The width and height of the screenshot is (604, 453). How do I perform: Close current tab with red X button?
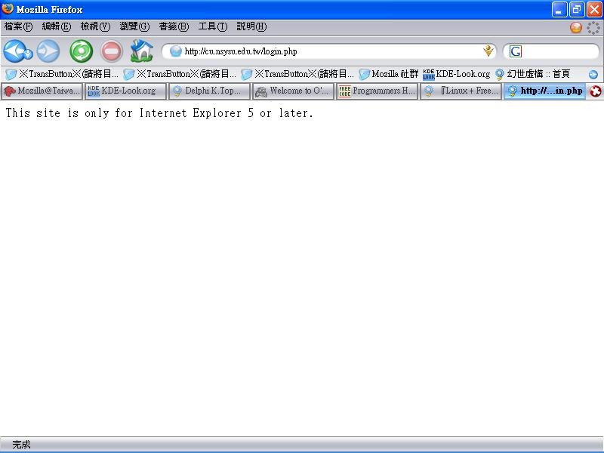(595, 91)
